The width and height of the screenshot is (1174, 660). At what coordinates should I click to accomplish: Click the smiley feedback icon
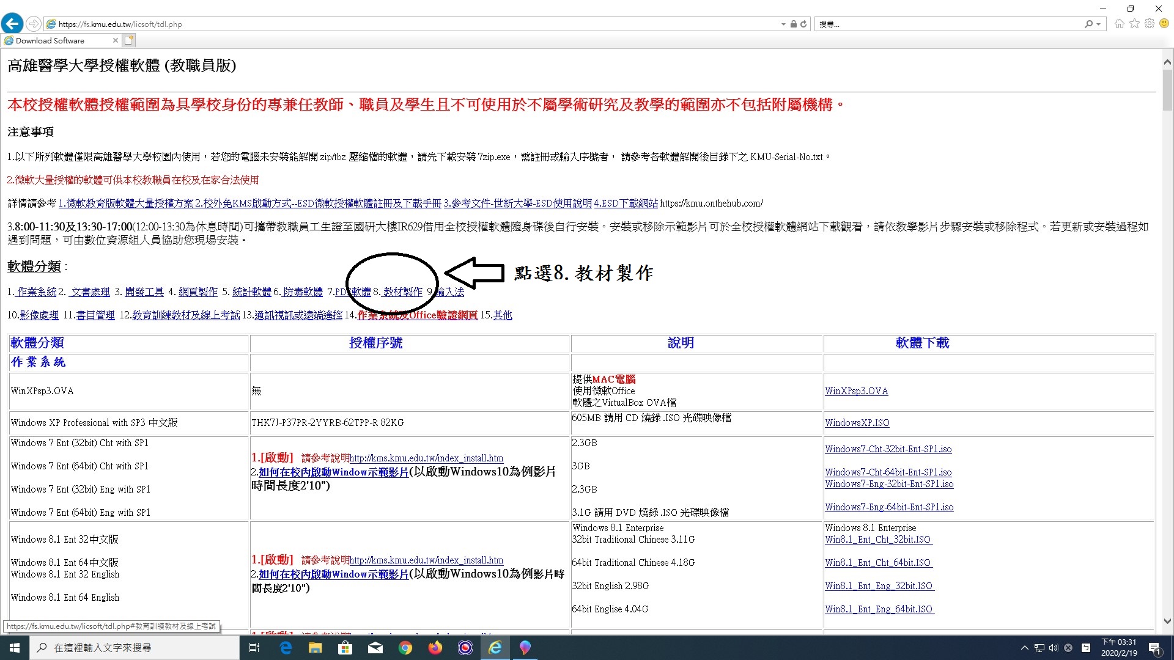pyautogui.click(x=1164, y=23)
